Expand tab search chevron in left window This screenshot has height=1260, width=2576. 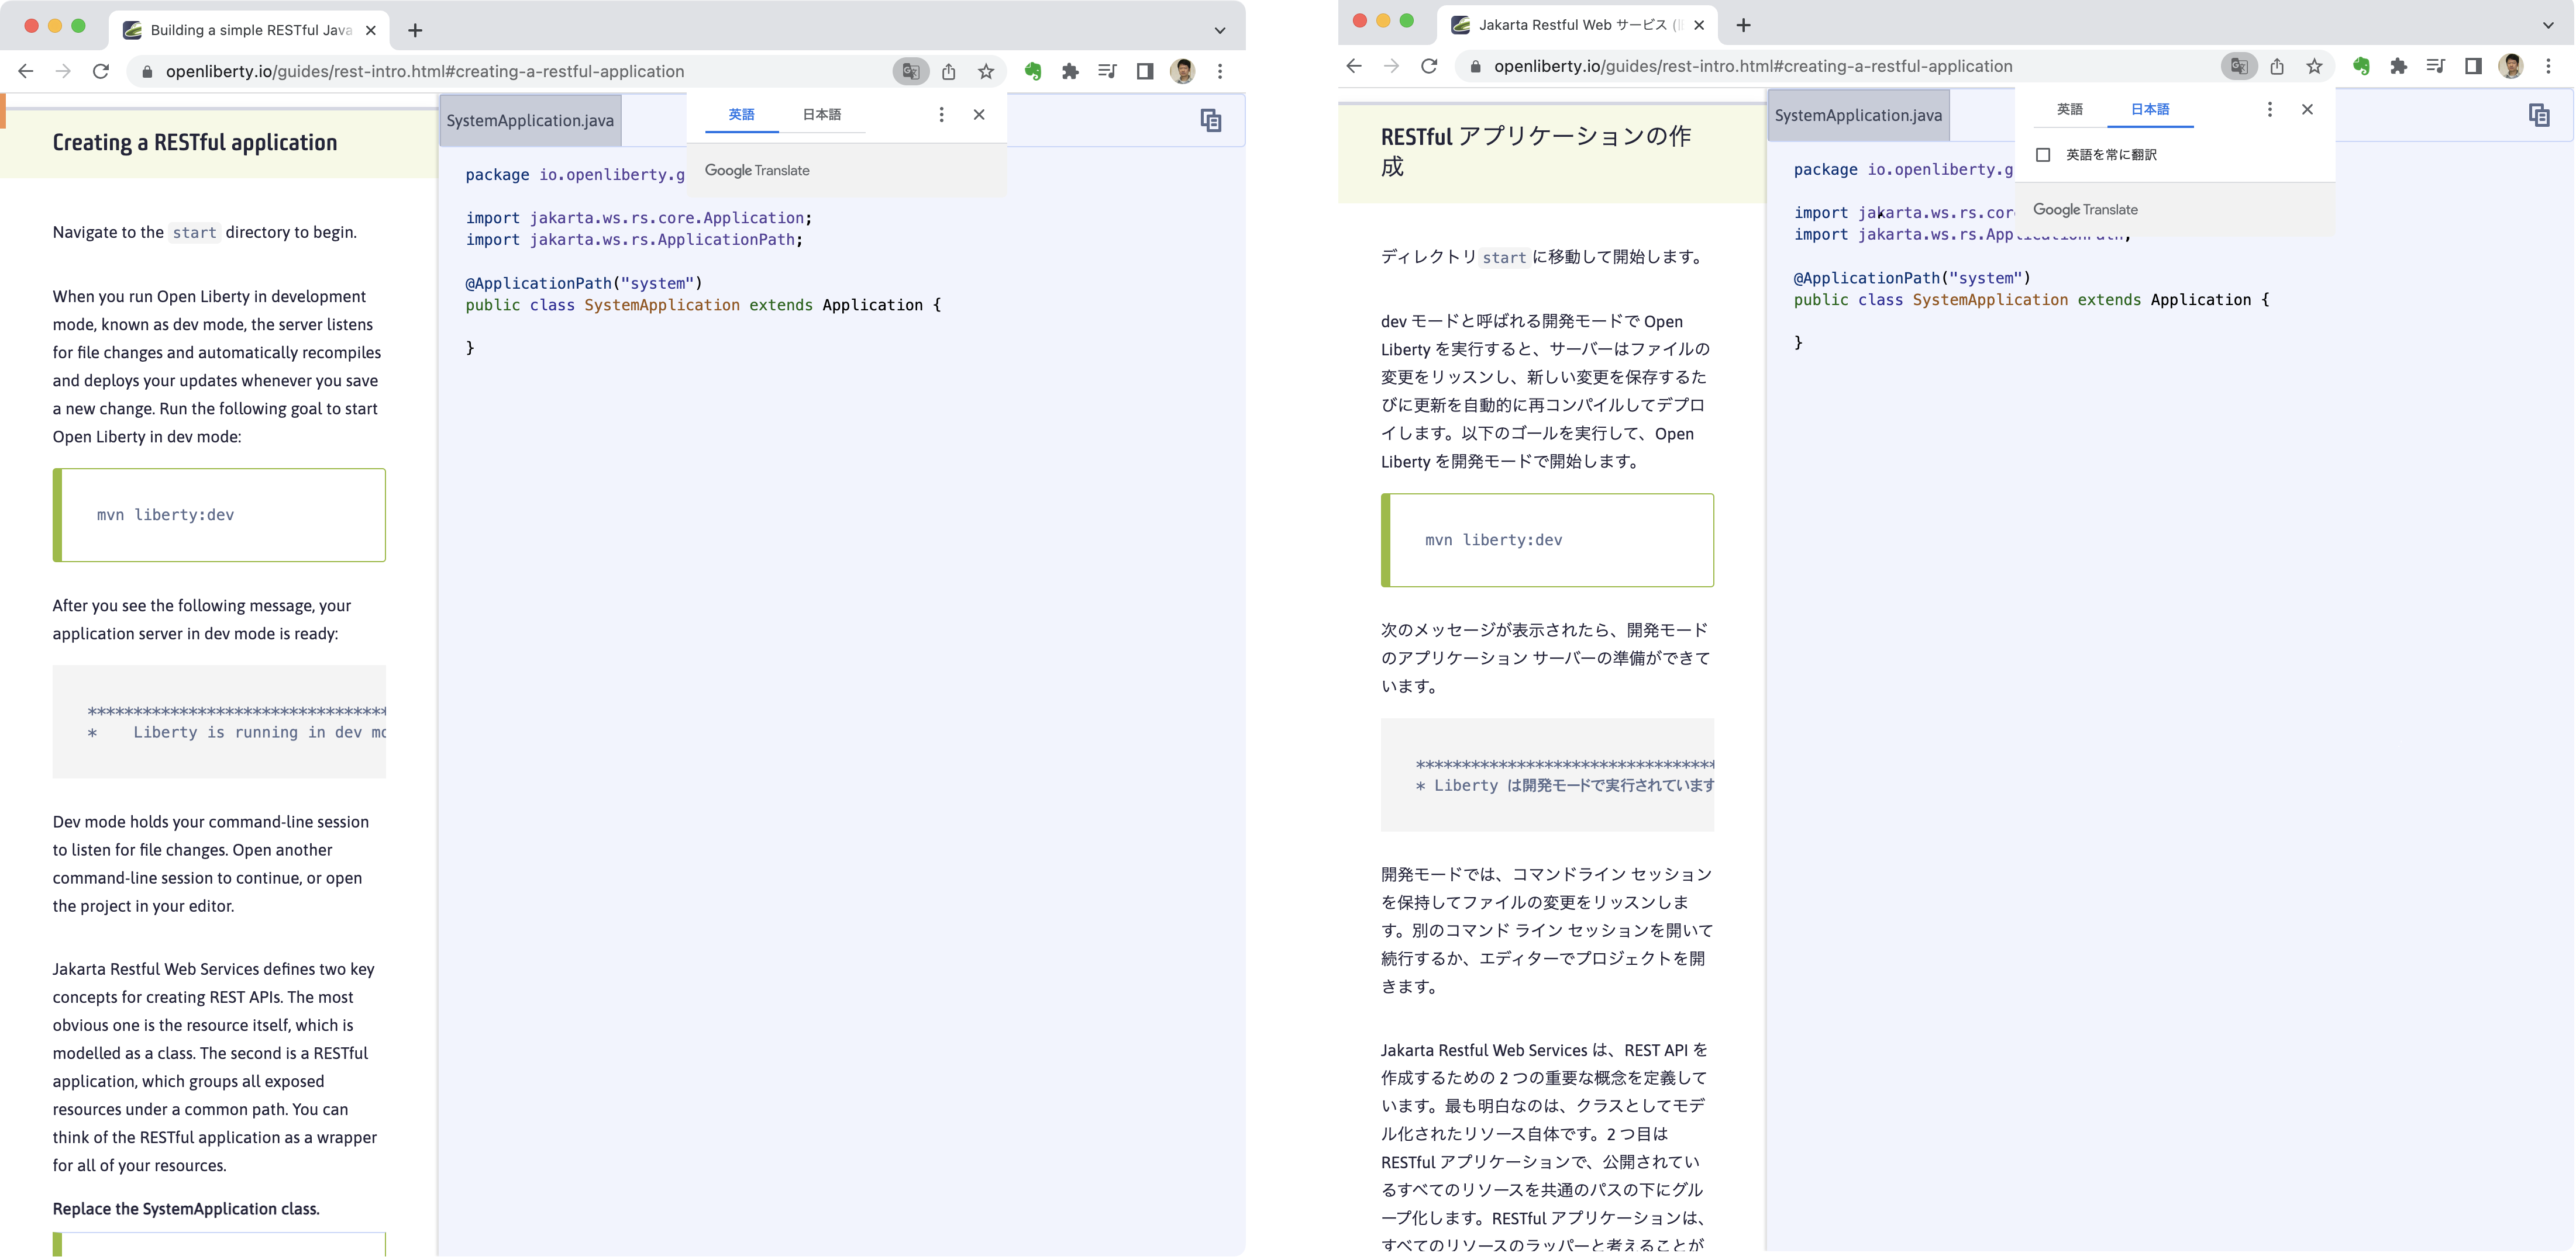click(x=1220, y=30)
